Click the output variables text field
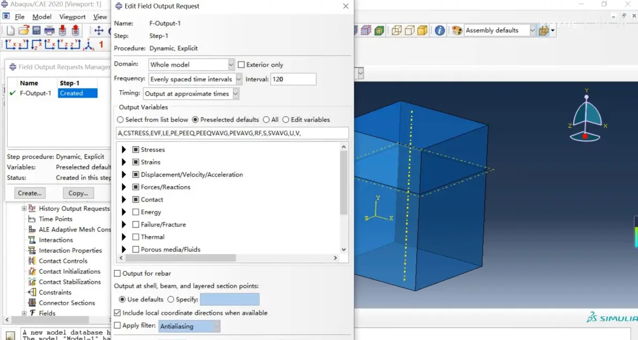This screenshot has height=340, width=638. 232,133
